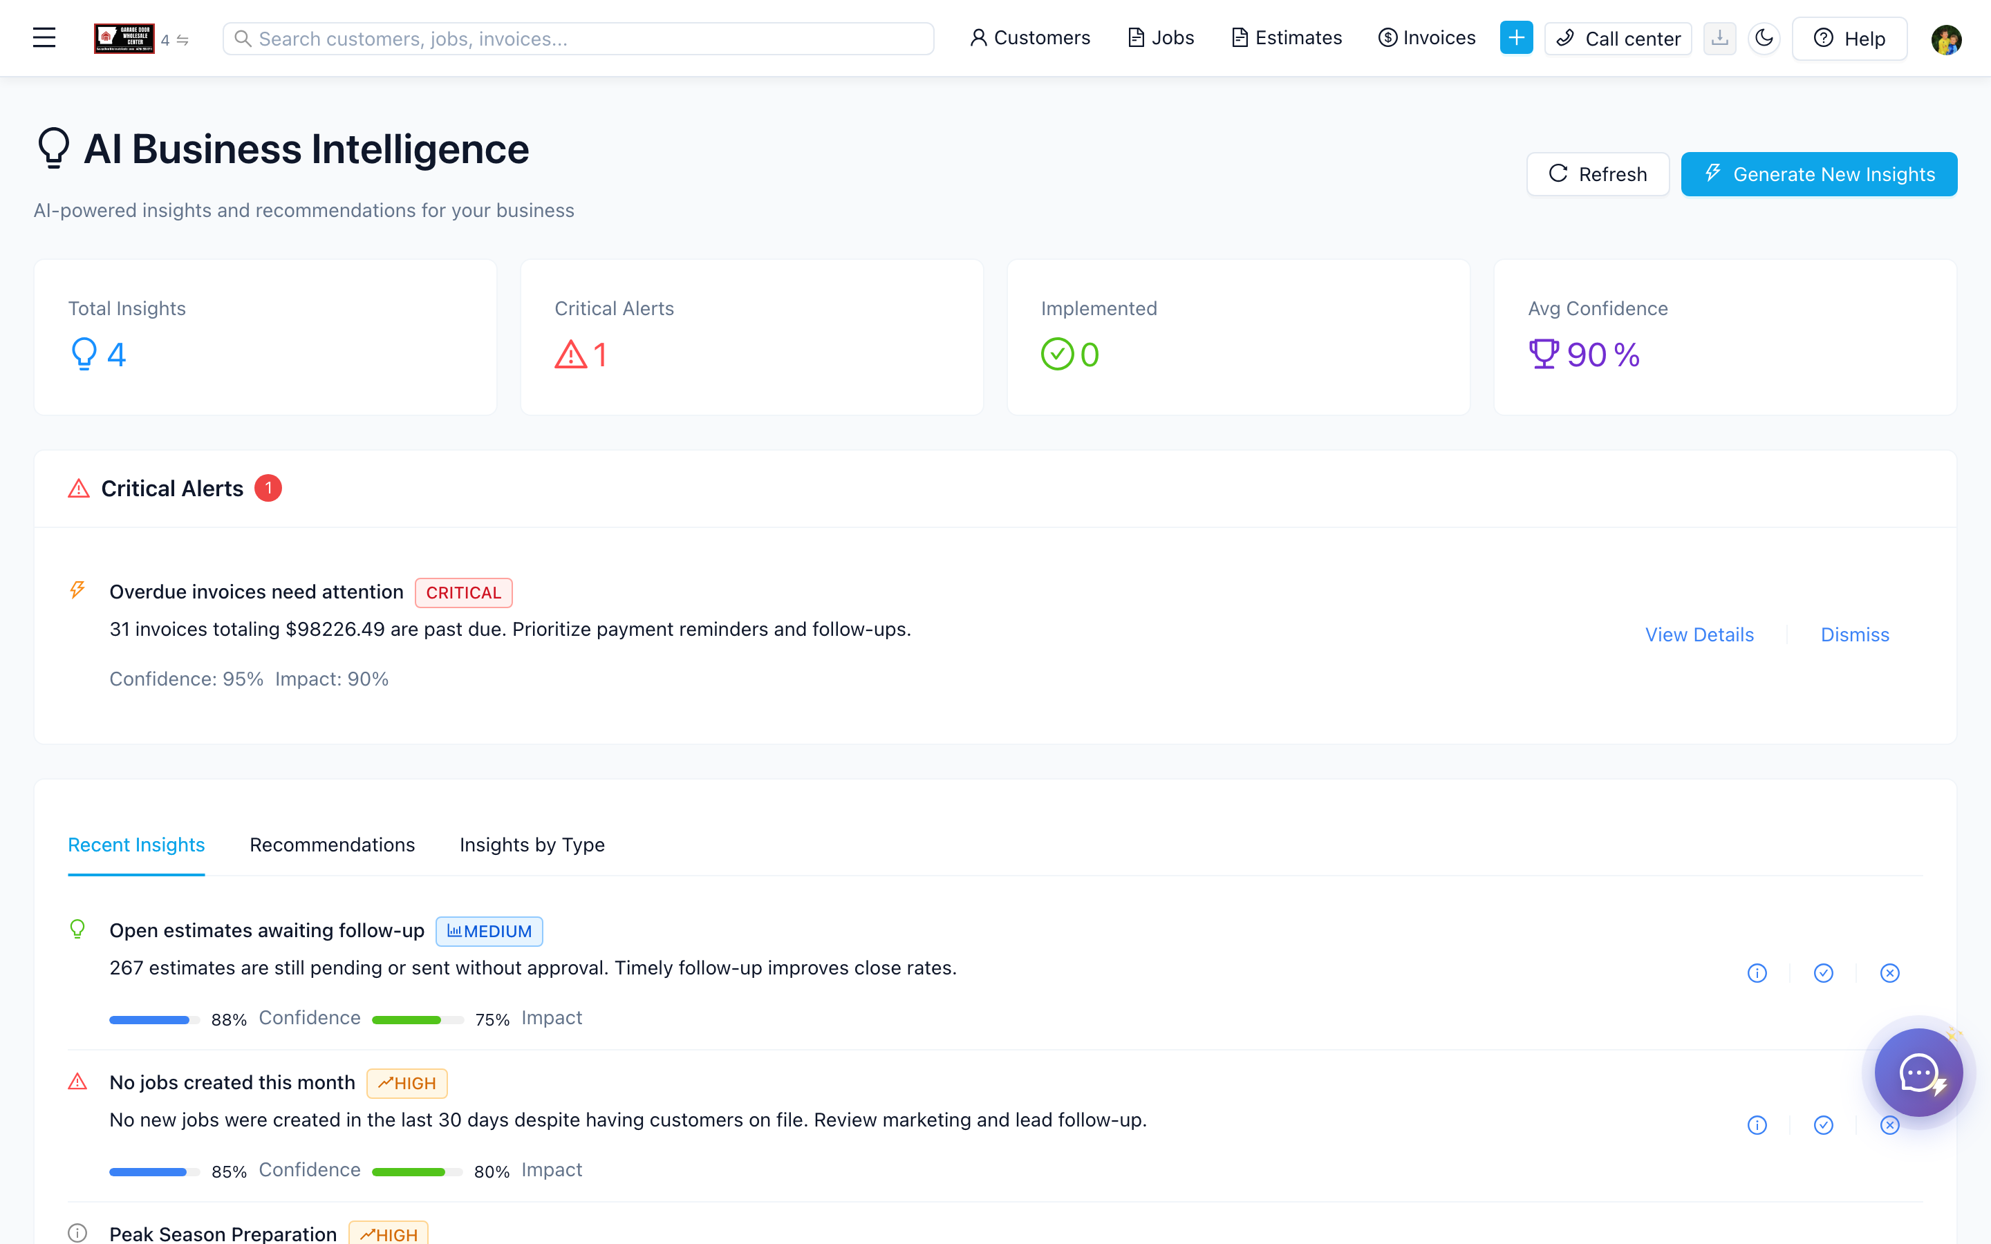Click the 85% confidence bar for No jobs created
The height and width of the screenshot is (1244, 1991).
pos(155,1172)
